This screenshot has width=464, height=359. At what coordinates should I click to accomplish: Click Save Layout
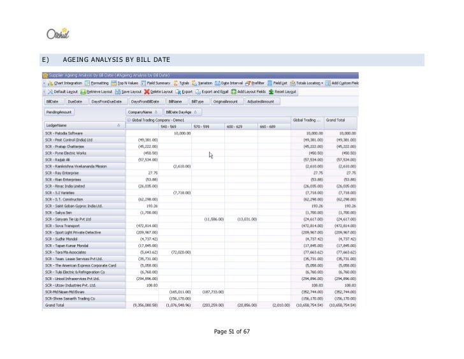tap(128, 92)
